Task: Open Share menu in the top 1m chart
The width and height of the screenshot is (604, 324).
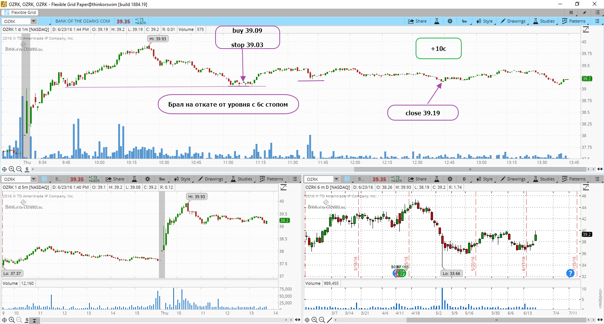Action: pos(417,21)
